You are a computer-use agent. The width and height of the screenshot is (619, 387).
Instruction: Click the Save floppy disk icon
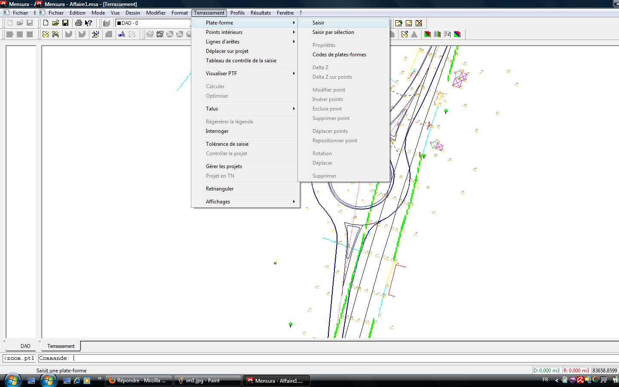tap(65, 23)
